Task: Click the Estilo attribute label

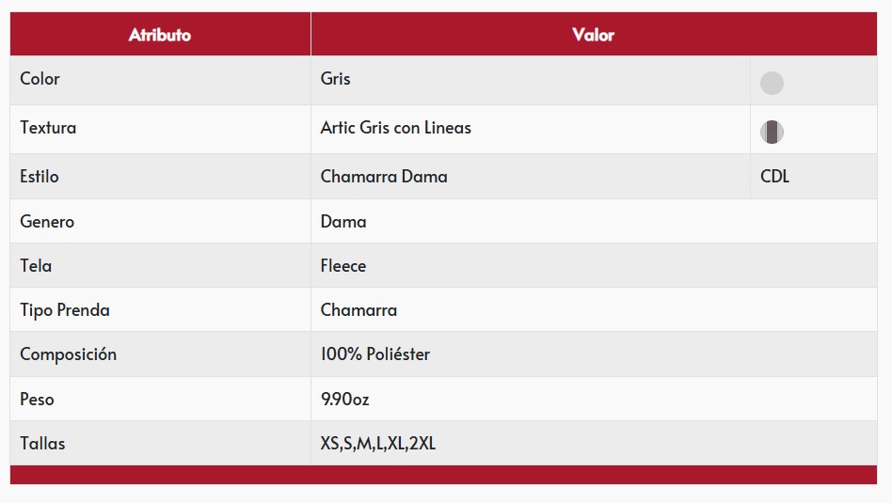Action: (x=40, y=177)
